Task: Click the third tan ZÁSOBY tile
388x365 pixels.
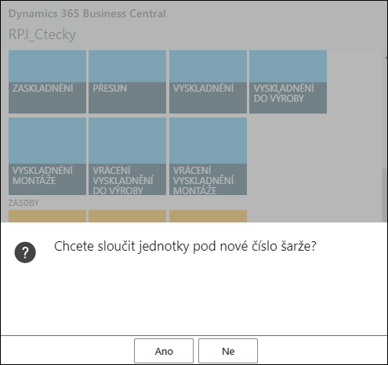Action: coord(208,216)
